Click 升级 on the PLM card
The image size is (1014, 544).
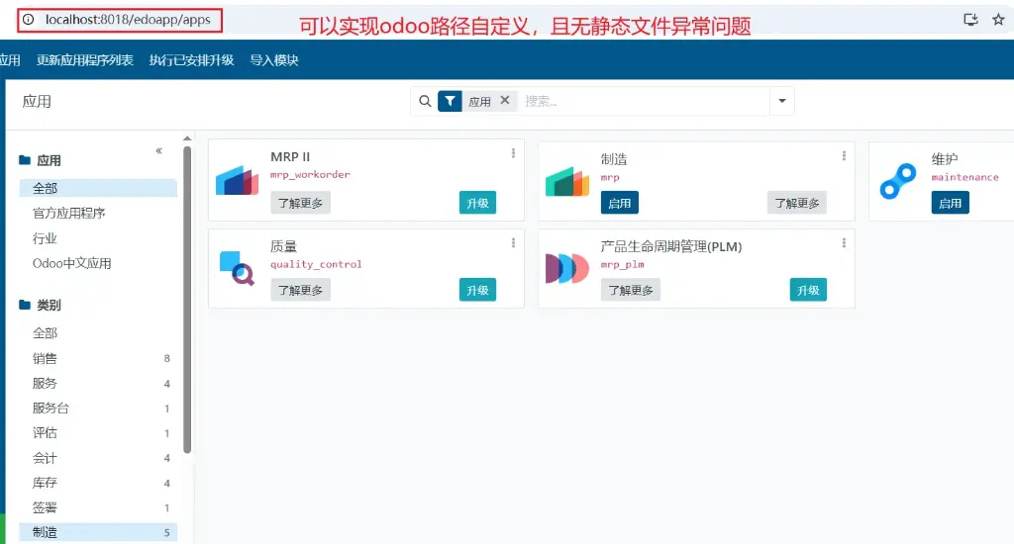[808, 290]
